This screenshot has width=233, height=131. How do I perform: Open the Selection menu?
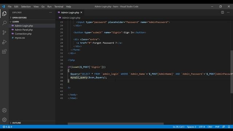(x=26, y=7)
